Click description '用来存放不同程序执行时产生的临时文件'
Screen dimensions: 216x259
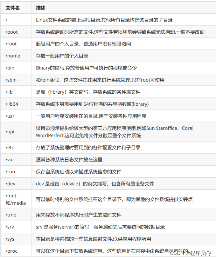(x=79, y=215)
